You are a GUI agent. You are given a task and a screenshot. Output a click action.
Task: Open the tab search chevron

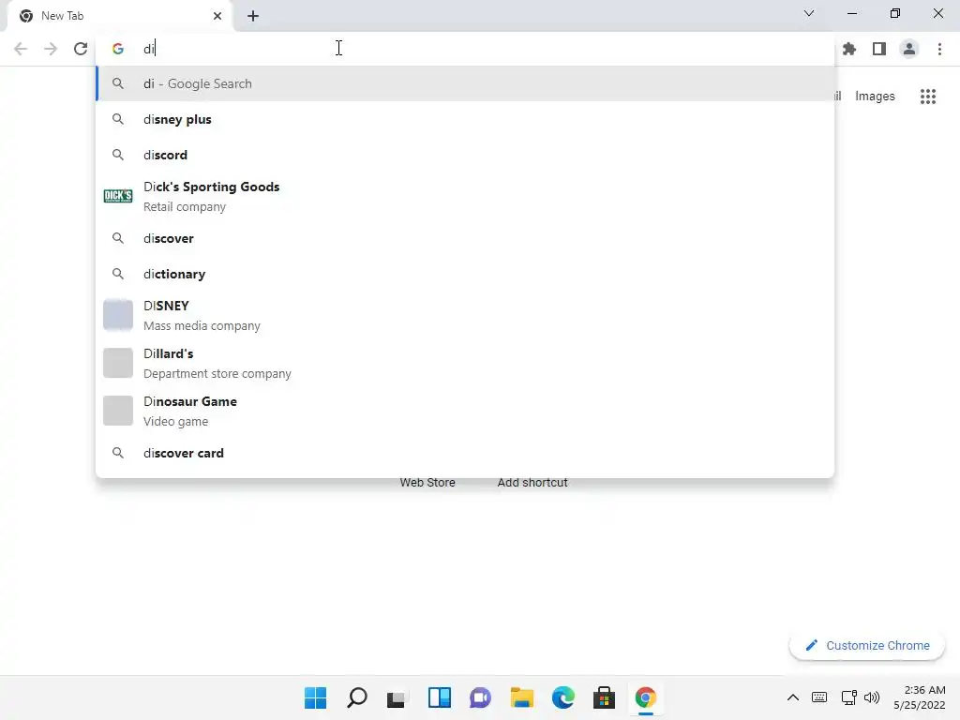[x=809, y=13]
